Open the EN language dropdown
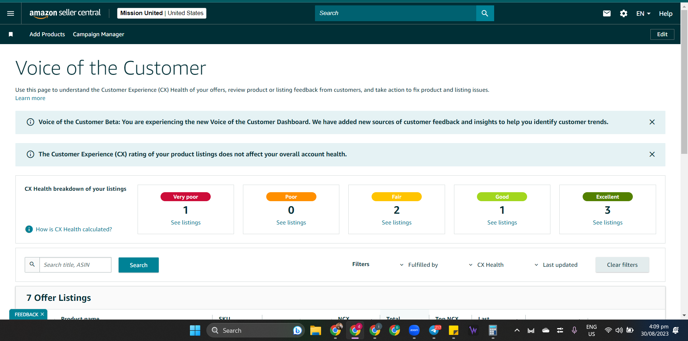This screenshot has width=688, height=341. [x=643, y=14]
